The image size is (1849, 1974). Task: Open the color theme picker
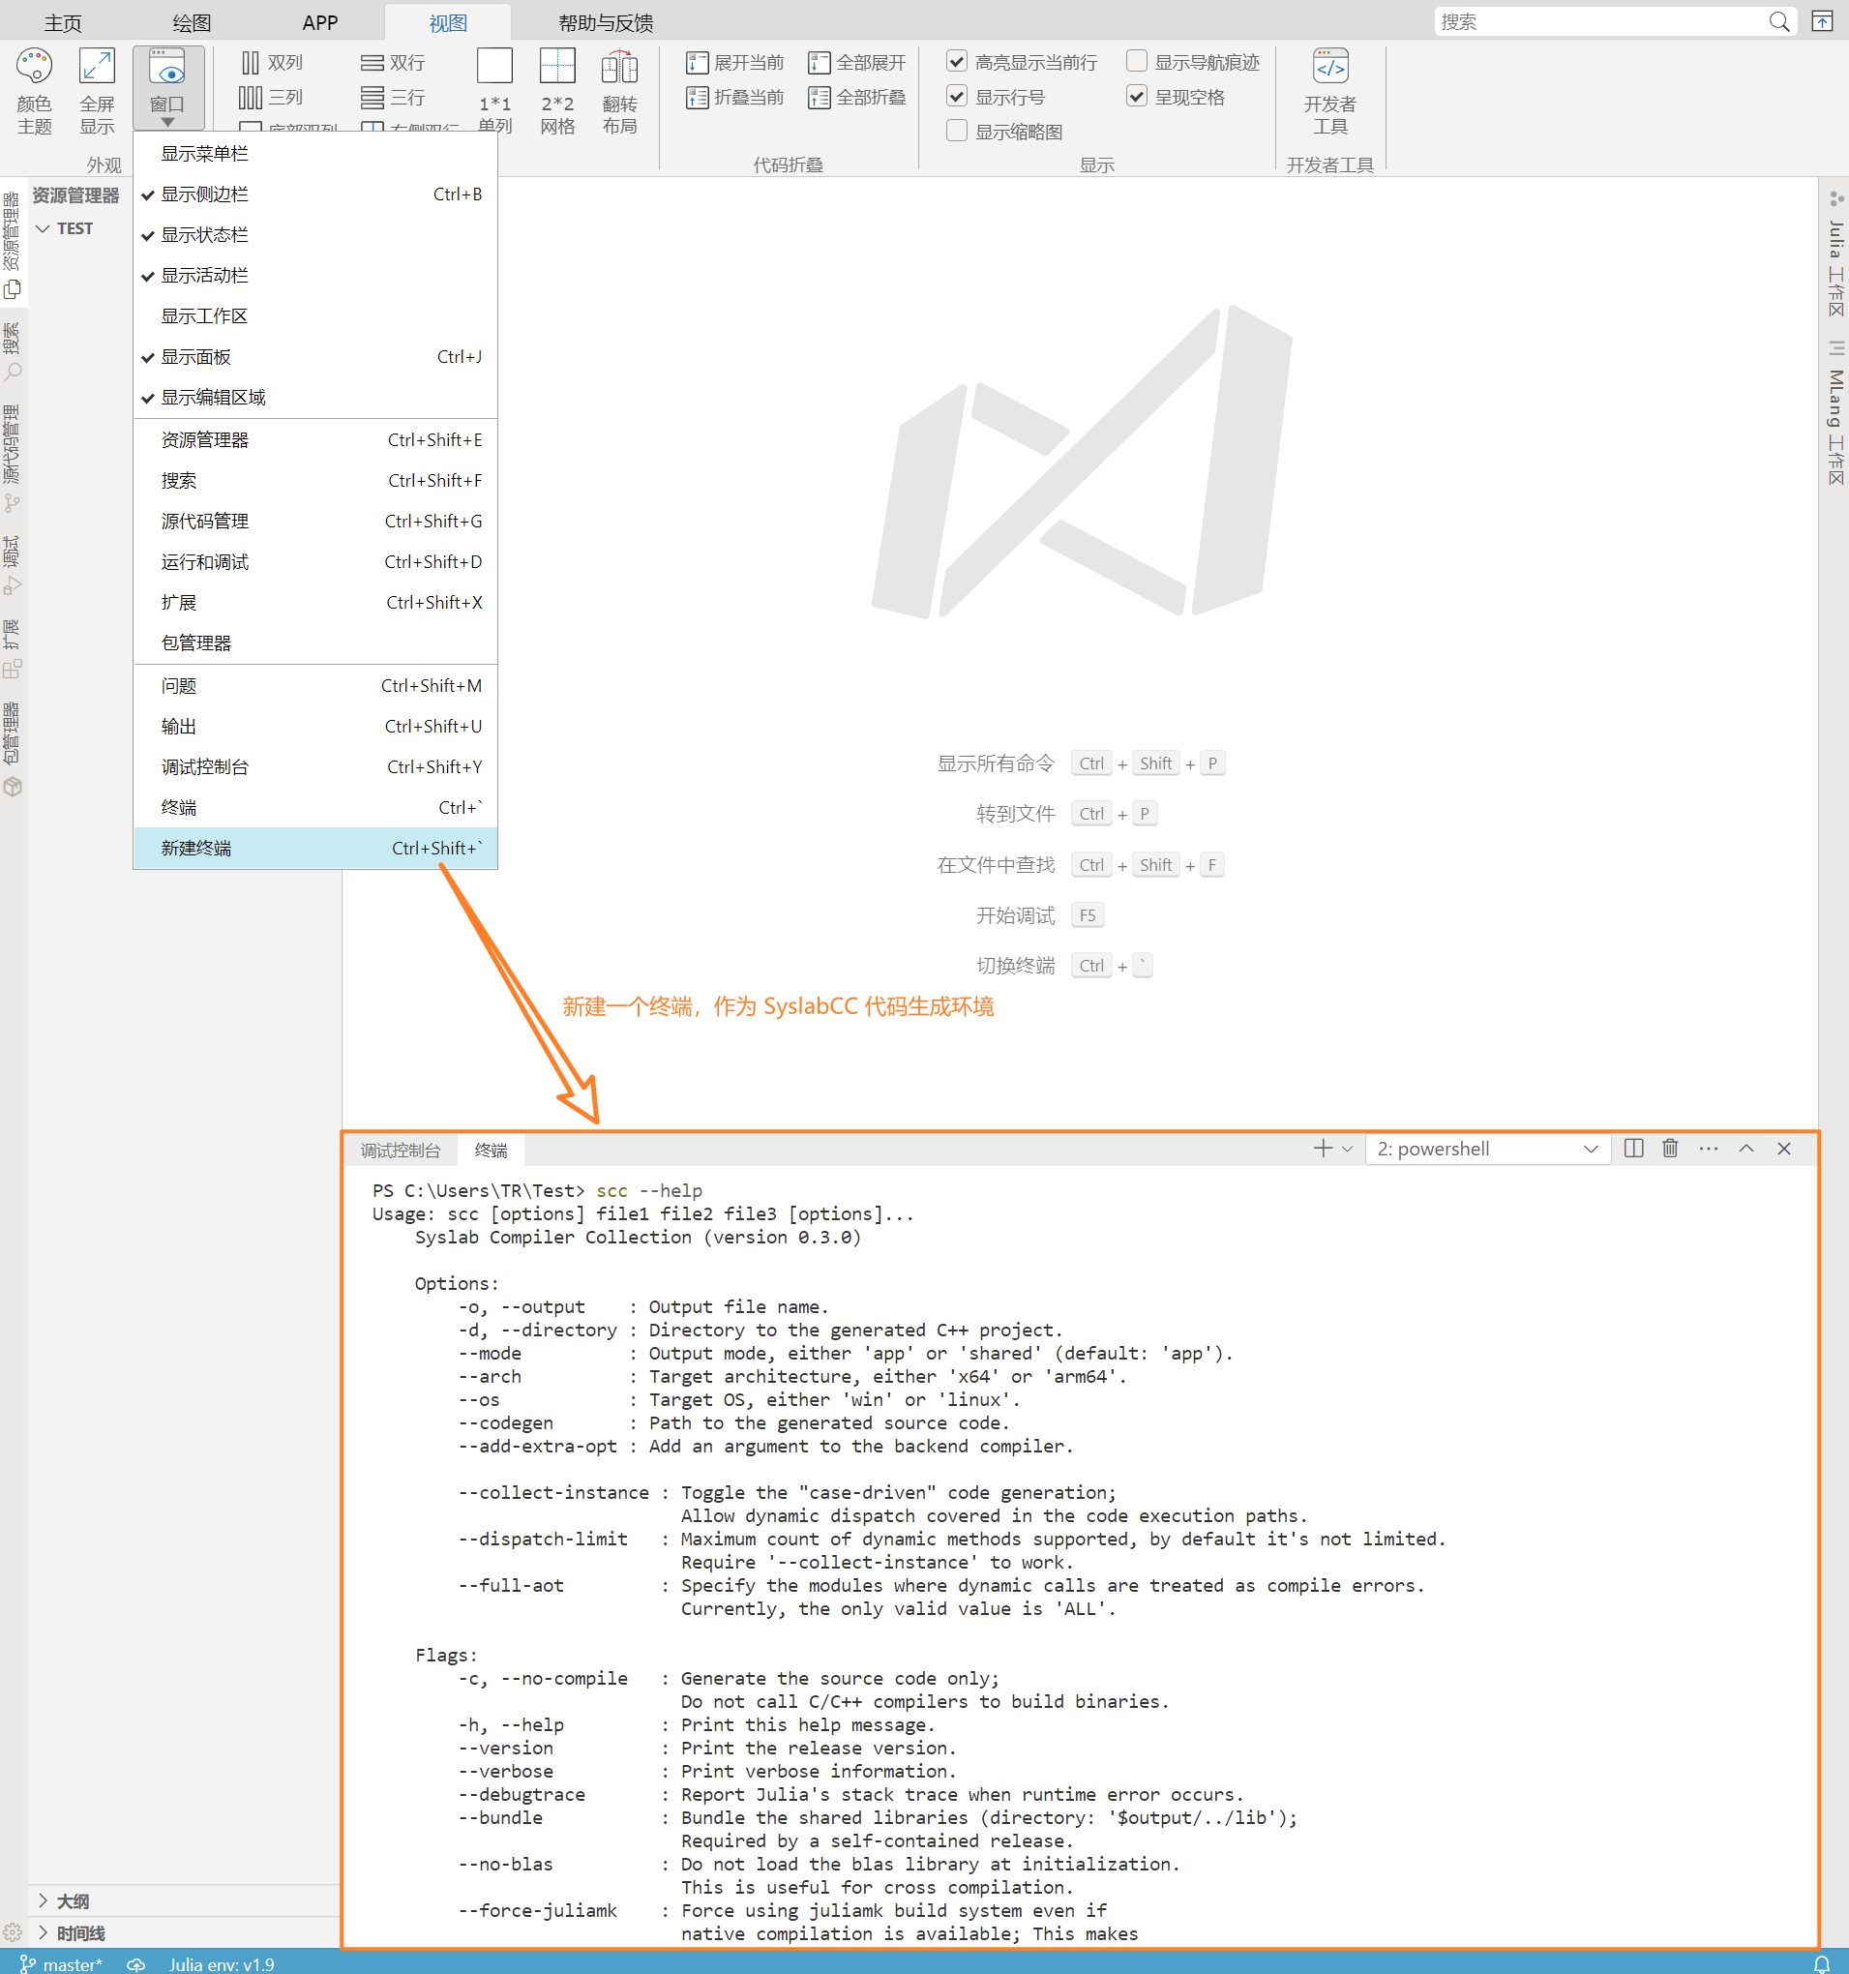(34, 89)
